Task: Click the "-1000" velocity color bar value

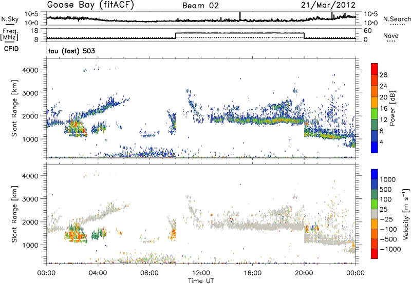Action: [x=390, y=249]
